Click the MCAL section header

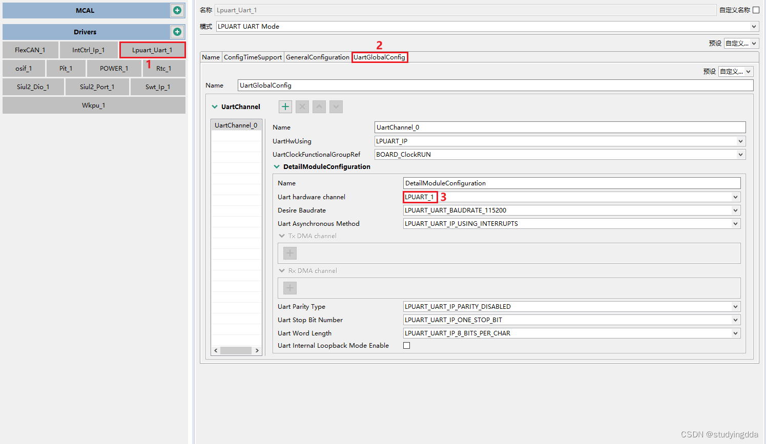coord(85,10)
